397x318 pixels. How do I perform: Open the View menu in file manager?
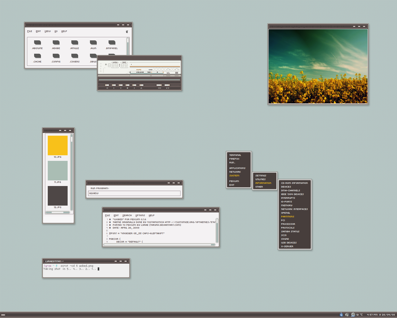pos(48,31)
